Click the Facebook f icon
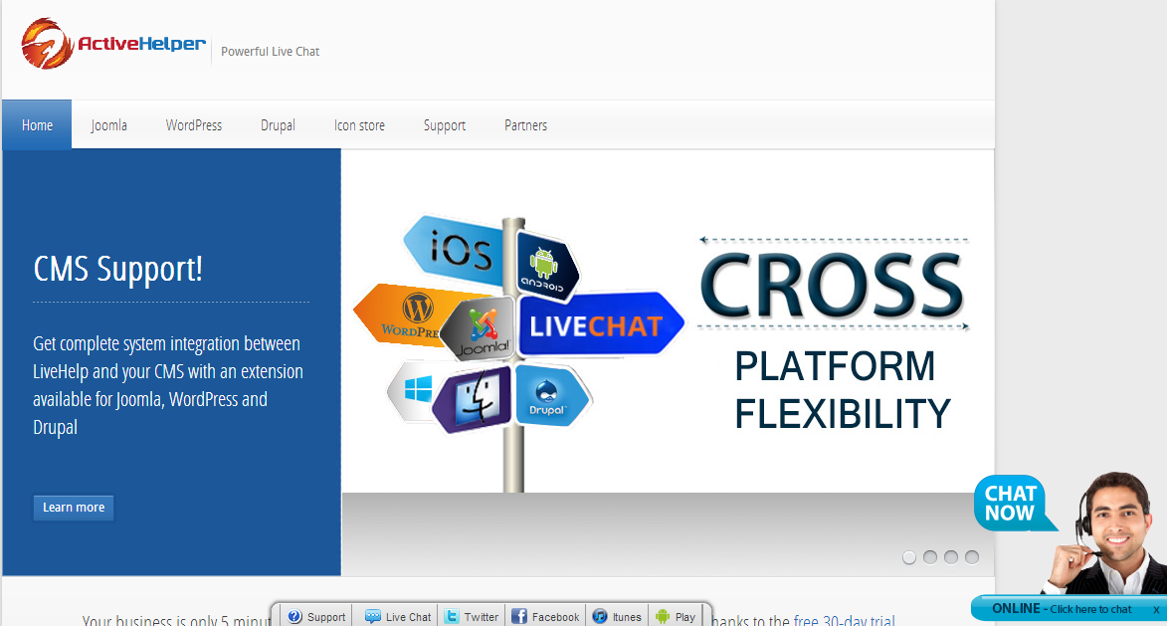This screenshot has height=626, width=1167. click(518, 616)
